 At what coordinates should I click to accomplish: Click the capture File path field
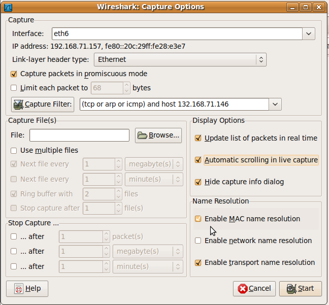click(x=80, y=135)
